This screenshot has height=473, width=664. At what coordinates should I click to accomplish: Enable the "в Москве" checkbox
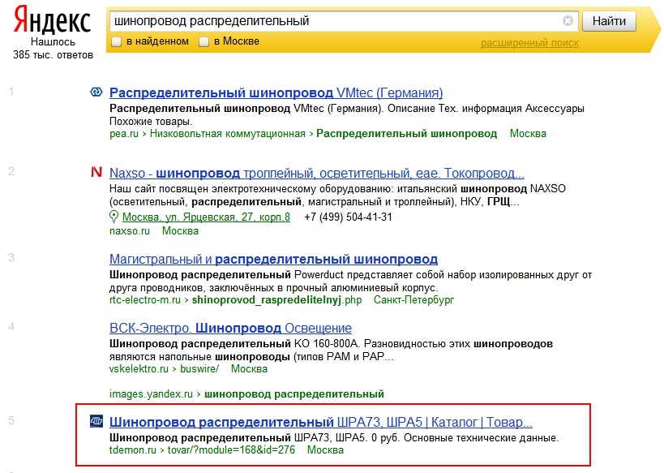pos(203,41)
